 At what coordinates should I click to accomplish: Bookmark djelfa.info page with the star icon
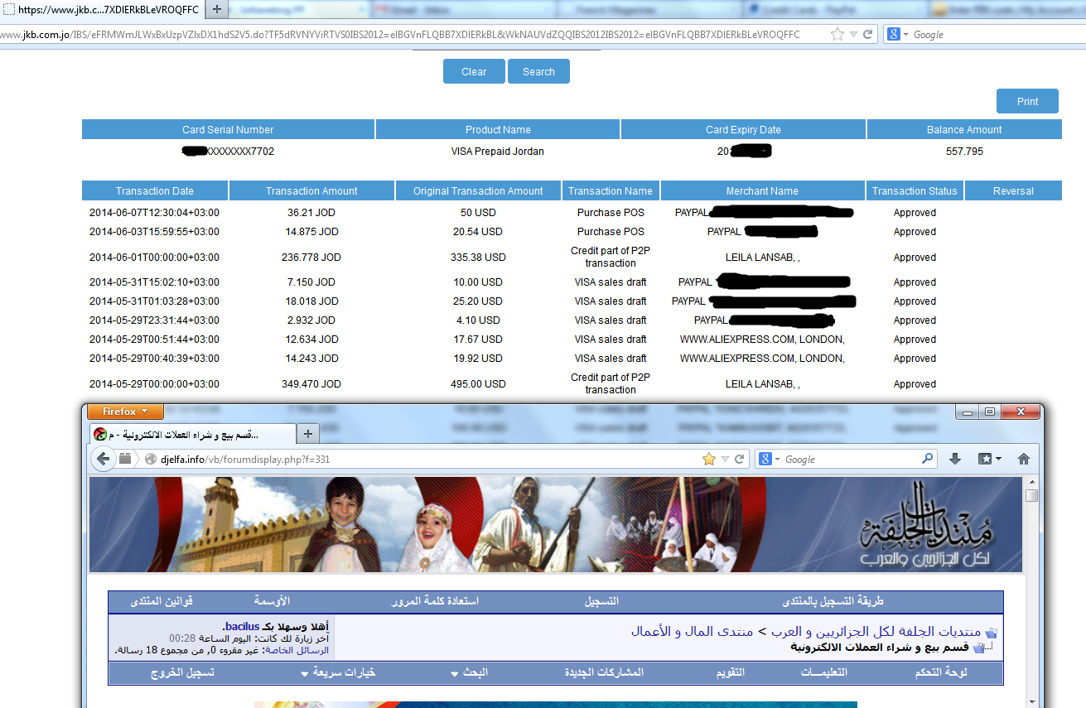click(708, 459)
